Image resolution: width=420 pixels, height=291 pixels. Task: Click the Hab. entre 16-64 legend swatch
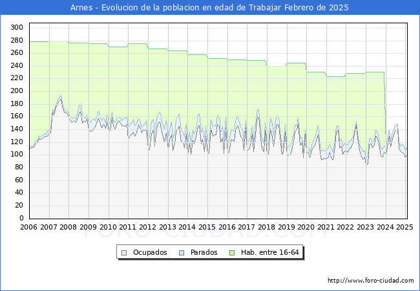click(232, 253)
